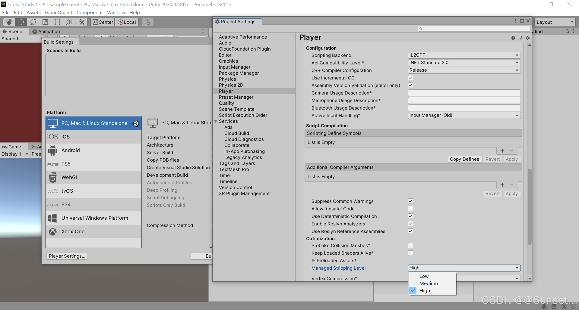The width and height of the screenshot is (579, 310).
Task: Click scroll-down arrow in Player settings
Action: tap(530, 279)
